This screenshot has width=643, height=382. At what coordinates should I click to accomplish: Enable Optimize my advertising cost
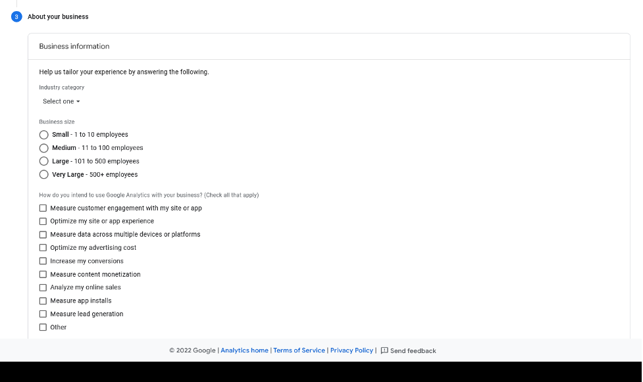pos(43,247)
